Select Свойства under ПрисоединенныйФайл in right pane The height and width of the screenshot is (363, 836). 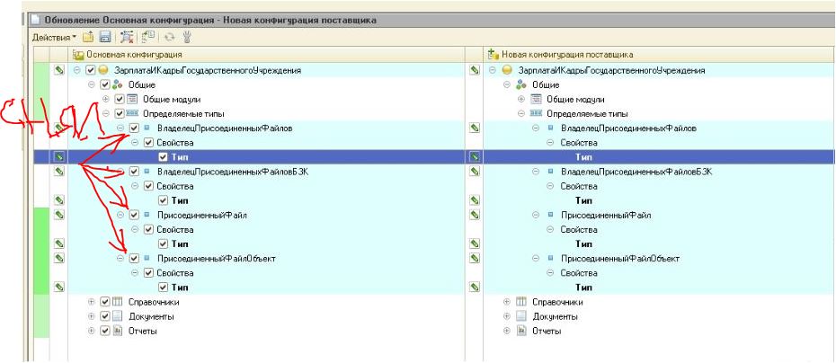pyautogui.click(x=579, y=230)
